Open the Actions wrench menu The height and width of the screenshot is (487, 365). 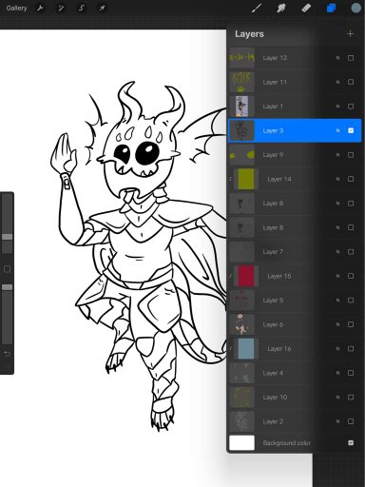coord(40,9)
